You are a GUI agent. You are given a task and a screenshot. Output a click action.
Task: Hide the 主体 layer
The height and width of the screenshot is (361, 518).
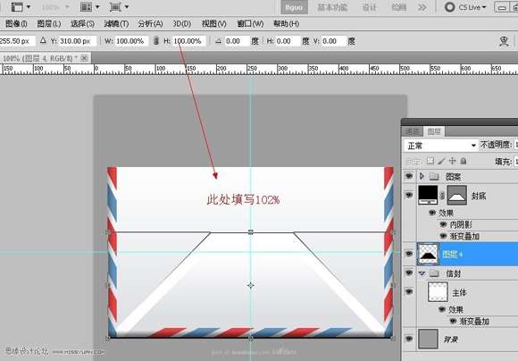409,291
